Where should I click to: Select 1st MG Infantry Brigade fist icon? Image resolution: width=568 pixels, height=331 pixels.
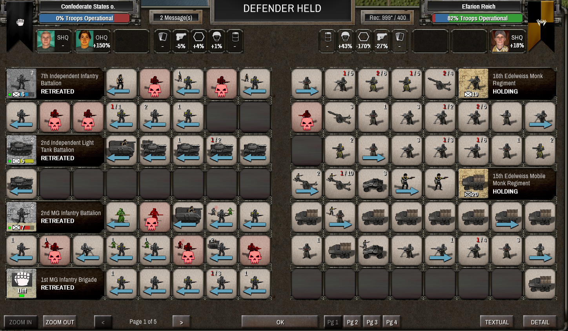[x=22, y=284]
